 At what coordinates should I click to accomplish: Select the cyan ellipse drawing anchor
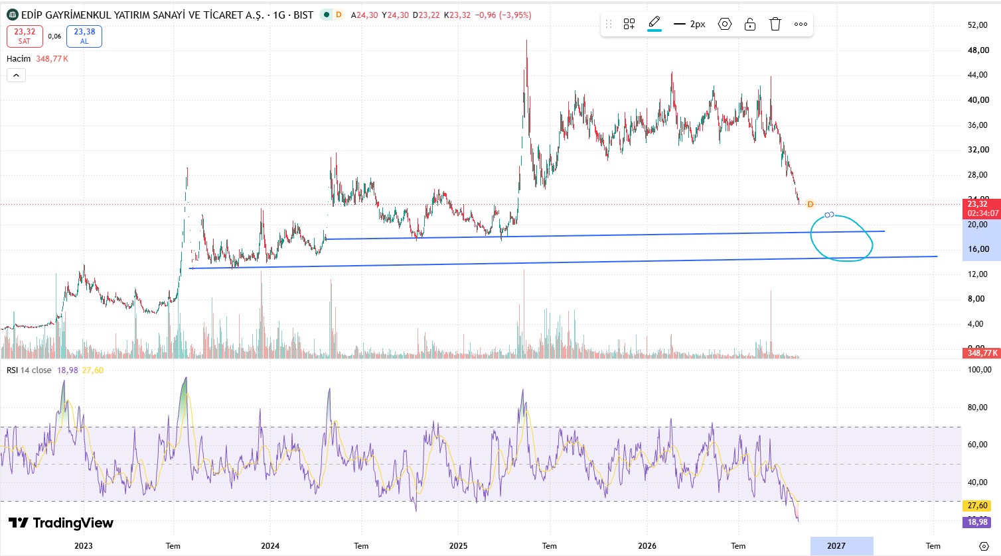pos(829,215)
